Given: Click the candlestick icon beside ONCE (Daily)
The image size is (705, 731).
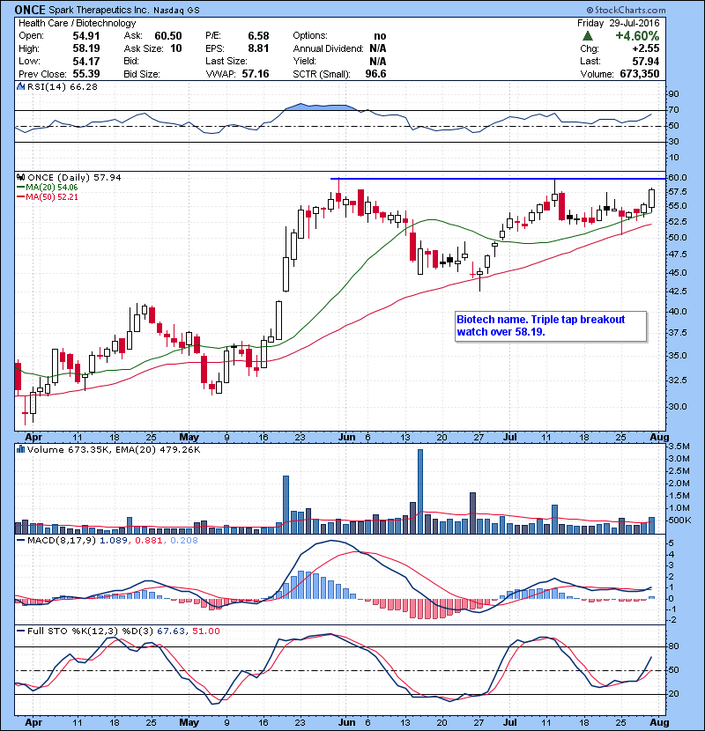Looking at the screenshot, I should point(20,178).
